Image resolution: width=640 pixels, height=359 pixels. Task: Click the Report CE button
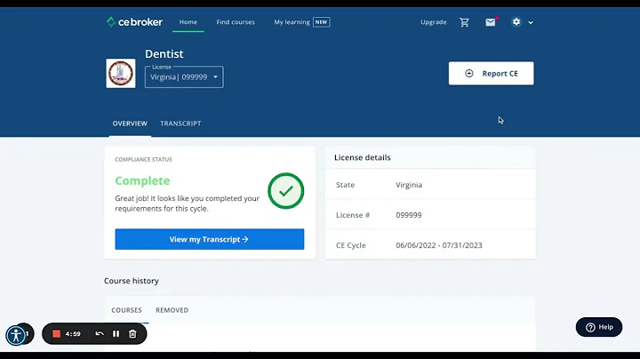tap(491, 74)
